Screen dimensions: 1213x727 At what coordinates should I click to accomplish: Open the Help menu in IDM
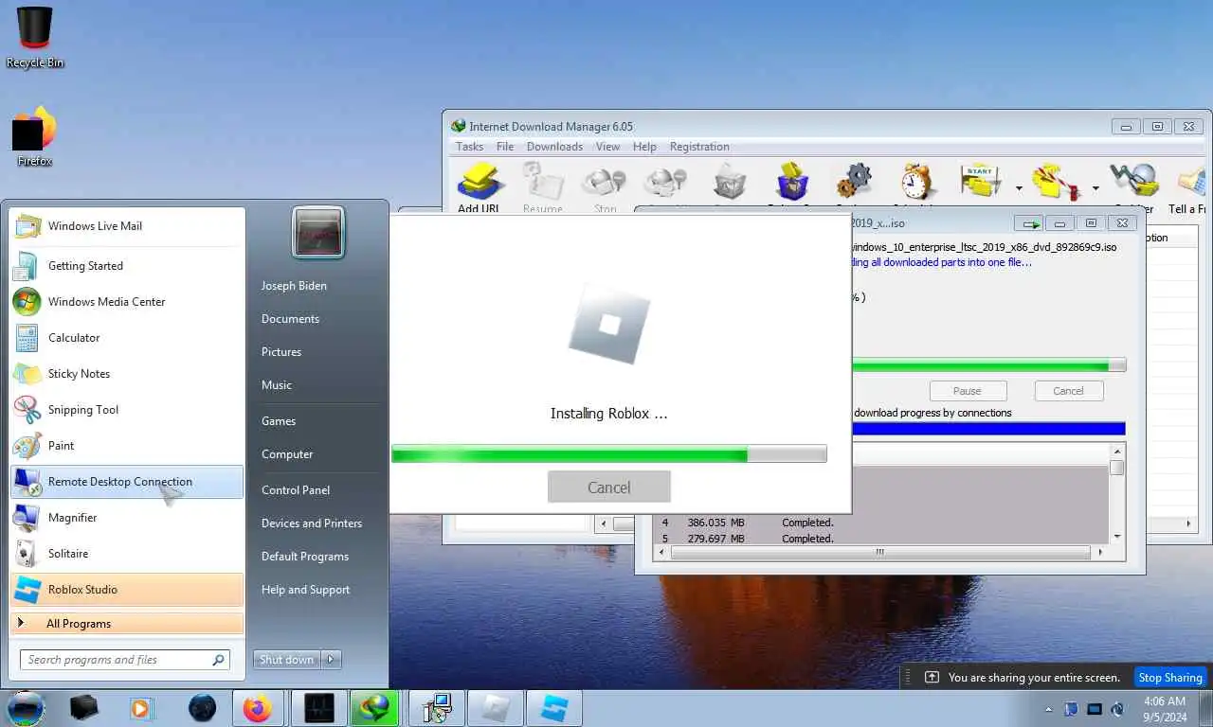pos(644,147)
